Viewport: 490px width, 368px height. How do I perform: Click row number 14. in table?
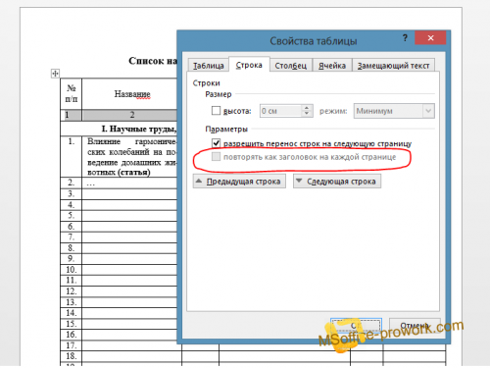[x=71, y=313]
